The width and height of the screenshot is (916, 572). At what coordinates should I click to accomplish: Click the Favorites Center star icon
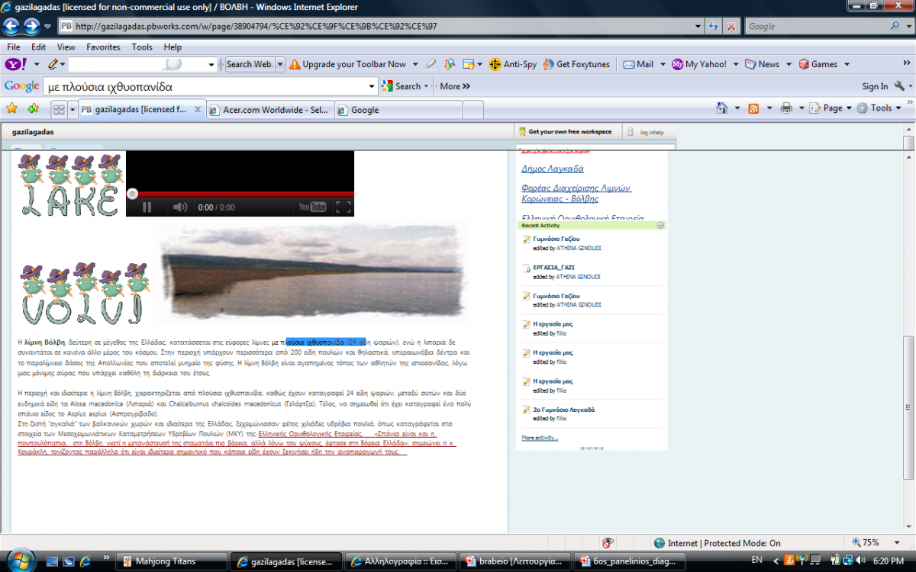click(x=11, y=108)
